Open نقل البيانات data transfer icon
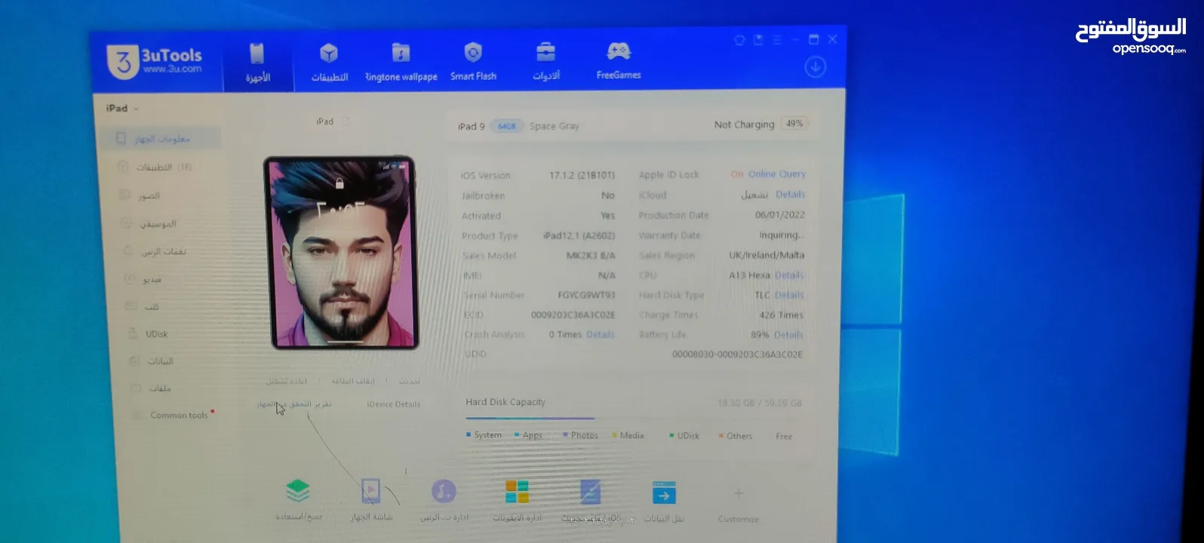Screen dimensions: 1204x543 pyautogui.click(x=664, y=493)
